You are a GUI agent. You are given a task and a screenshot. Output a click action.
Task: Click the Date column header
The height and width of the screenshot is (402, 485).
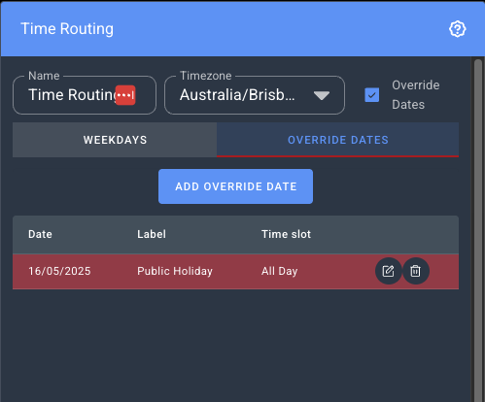tap(40, 234)
